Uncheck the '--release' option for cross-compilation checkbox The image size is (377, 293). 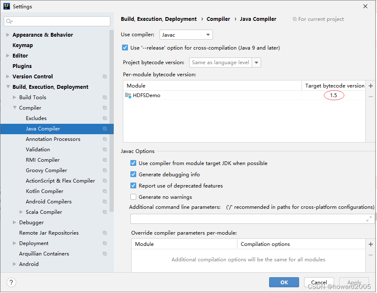(x=125, y=48)
